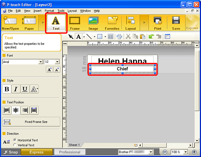Expand the text tool options arrow

[x=84, y=36]
